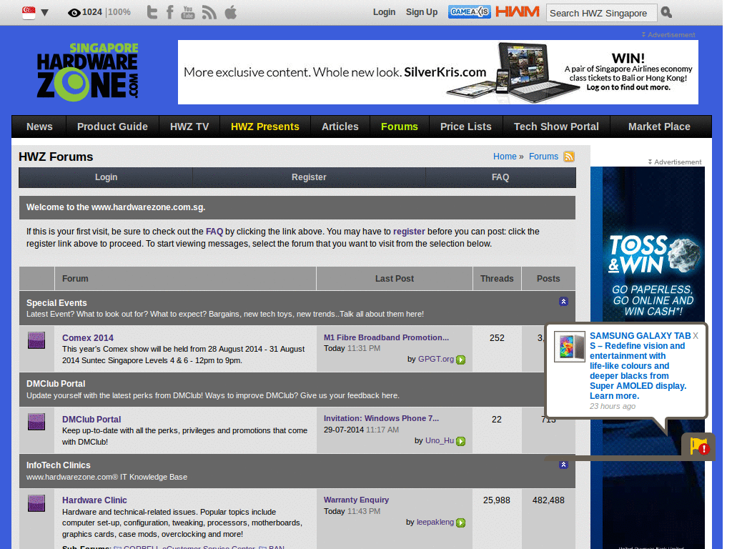This screenshot has width=732, height=549.
Task: Click the Threads column header
Action: click(497, 279)
